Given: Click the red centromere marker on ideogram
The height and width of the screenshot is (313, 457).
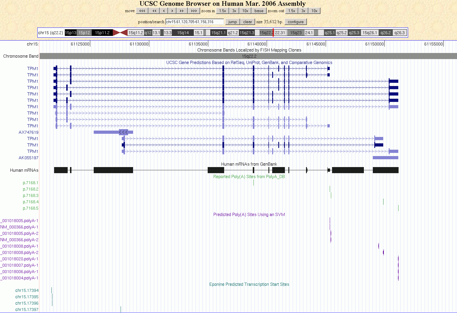Looking at the screenshot, I should 120,33.
